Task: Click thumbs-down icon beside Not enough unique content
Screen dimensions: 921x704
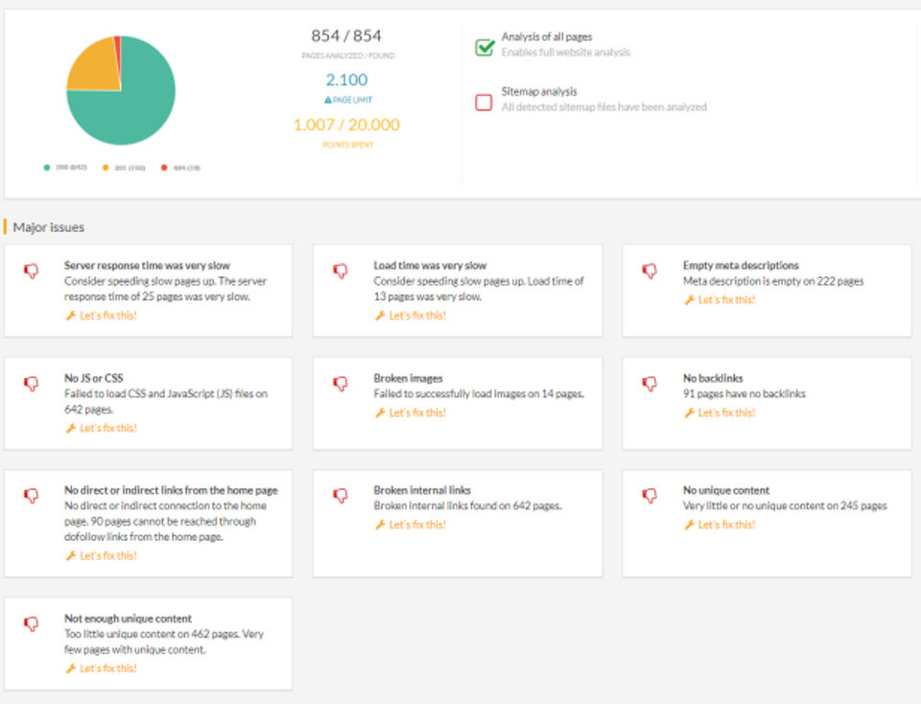Action: click(x=31, y=624)
